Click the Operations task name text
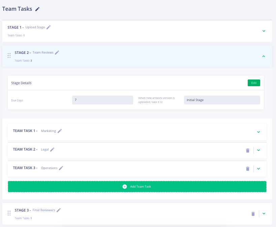This screenshot has height=227, width=276. (49, 168)
